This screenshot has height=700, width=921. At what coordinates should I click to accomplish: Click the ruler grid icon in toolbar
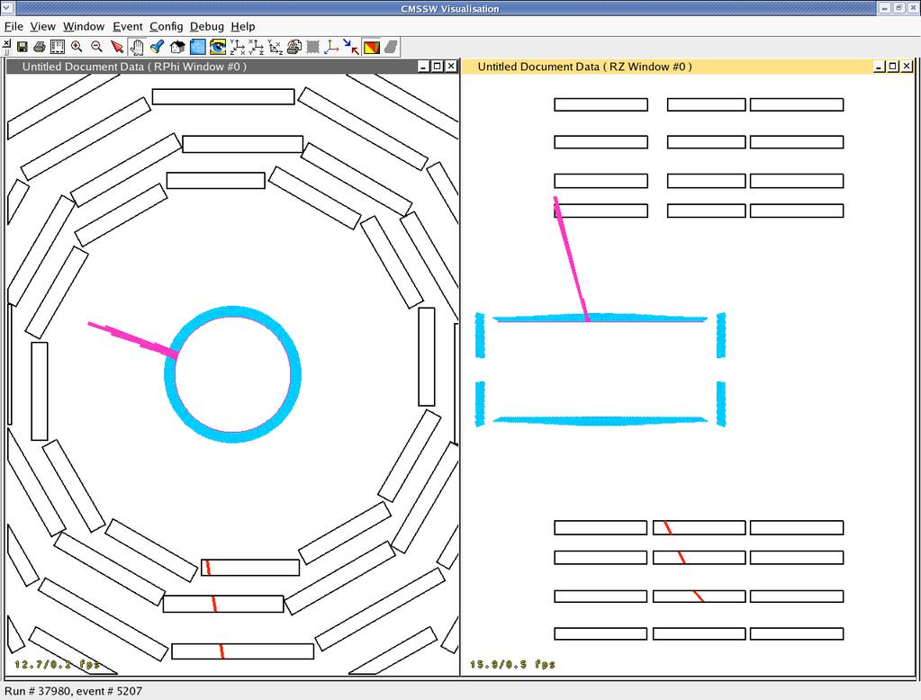point(57,47)
